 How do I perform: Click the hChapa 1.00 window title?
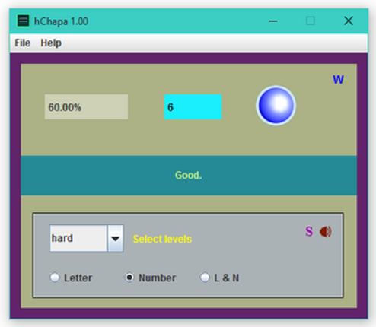[x=61, y=21]
